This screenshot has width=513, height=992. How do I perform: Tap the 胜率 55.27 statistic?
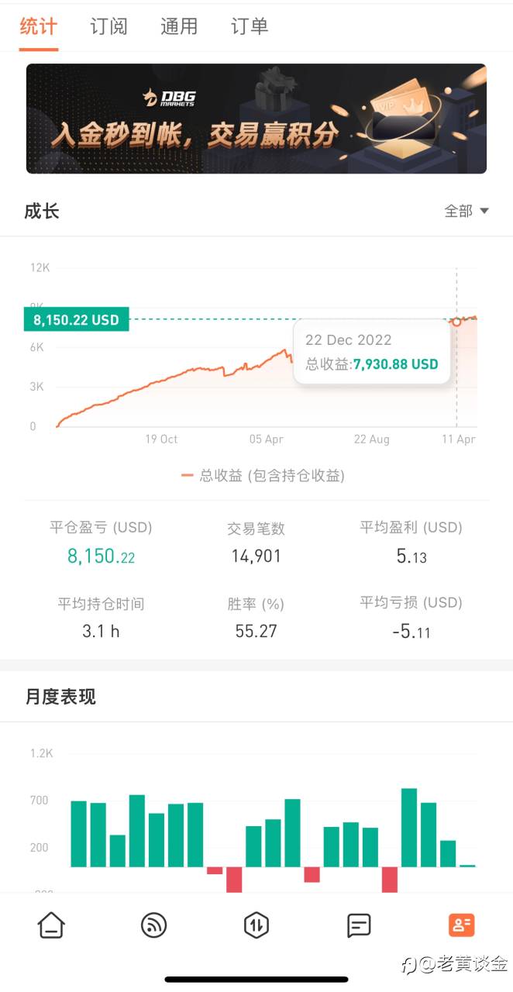(256, 618)
